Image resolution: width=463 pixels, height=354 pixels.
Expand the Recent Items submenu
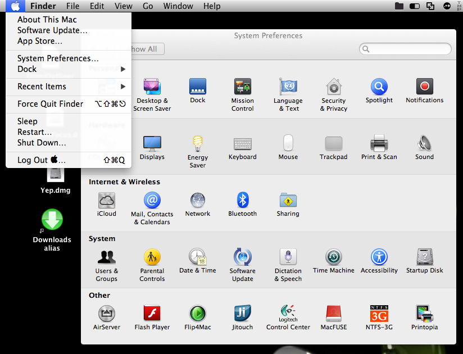point(69,86)
